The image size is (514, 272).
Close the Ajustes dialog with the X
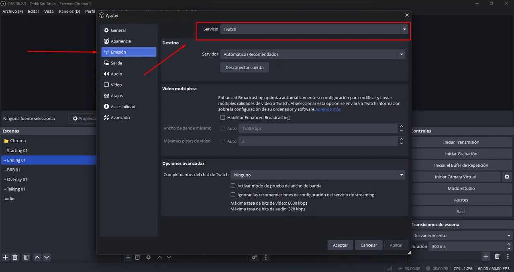point(407,15)
